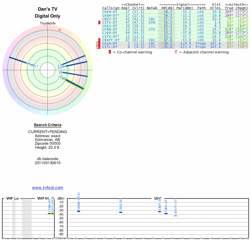Click the co-channel warning icon beside CITV-DT channel 47
This screenshot has width=251, height=241.
99,23
